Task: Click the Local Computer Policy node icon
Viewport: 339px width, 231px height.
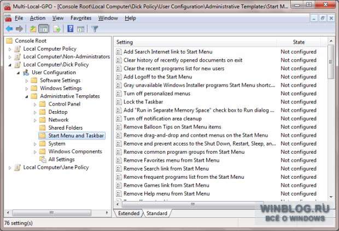Action: coord(17,49)
